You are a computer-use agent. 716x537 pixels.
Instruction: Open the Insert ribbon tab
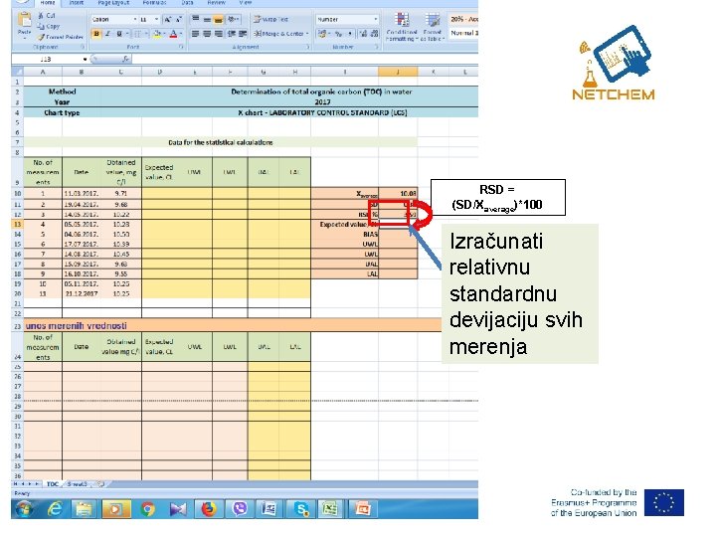tap(77, 3)
